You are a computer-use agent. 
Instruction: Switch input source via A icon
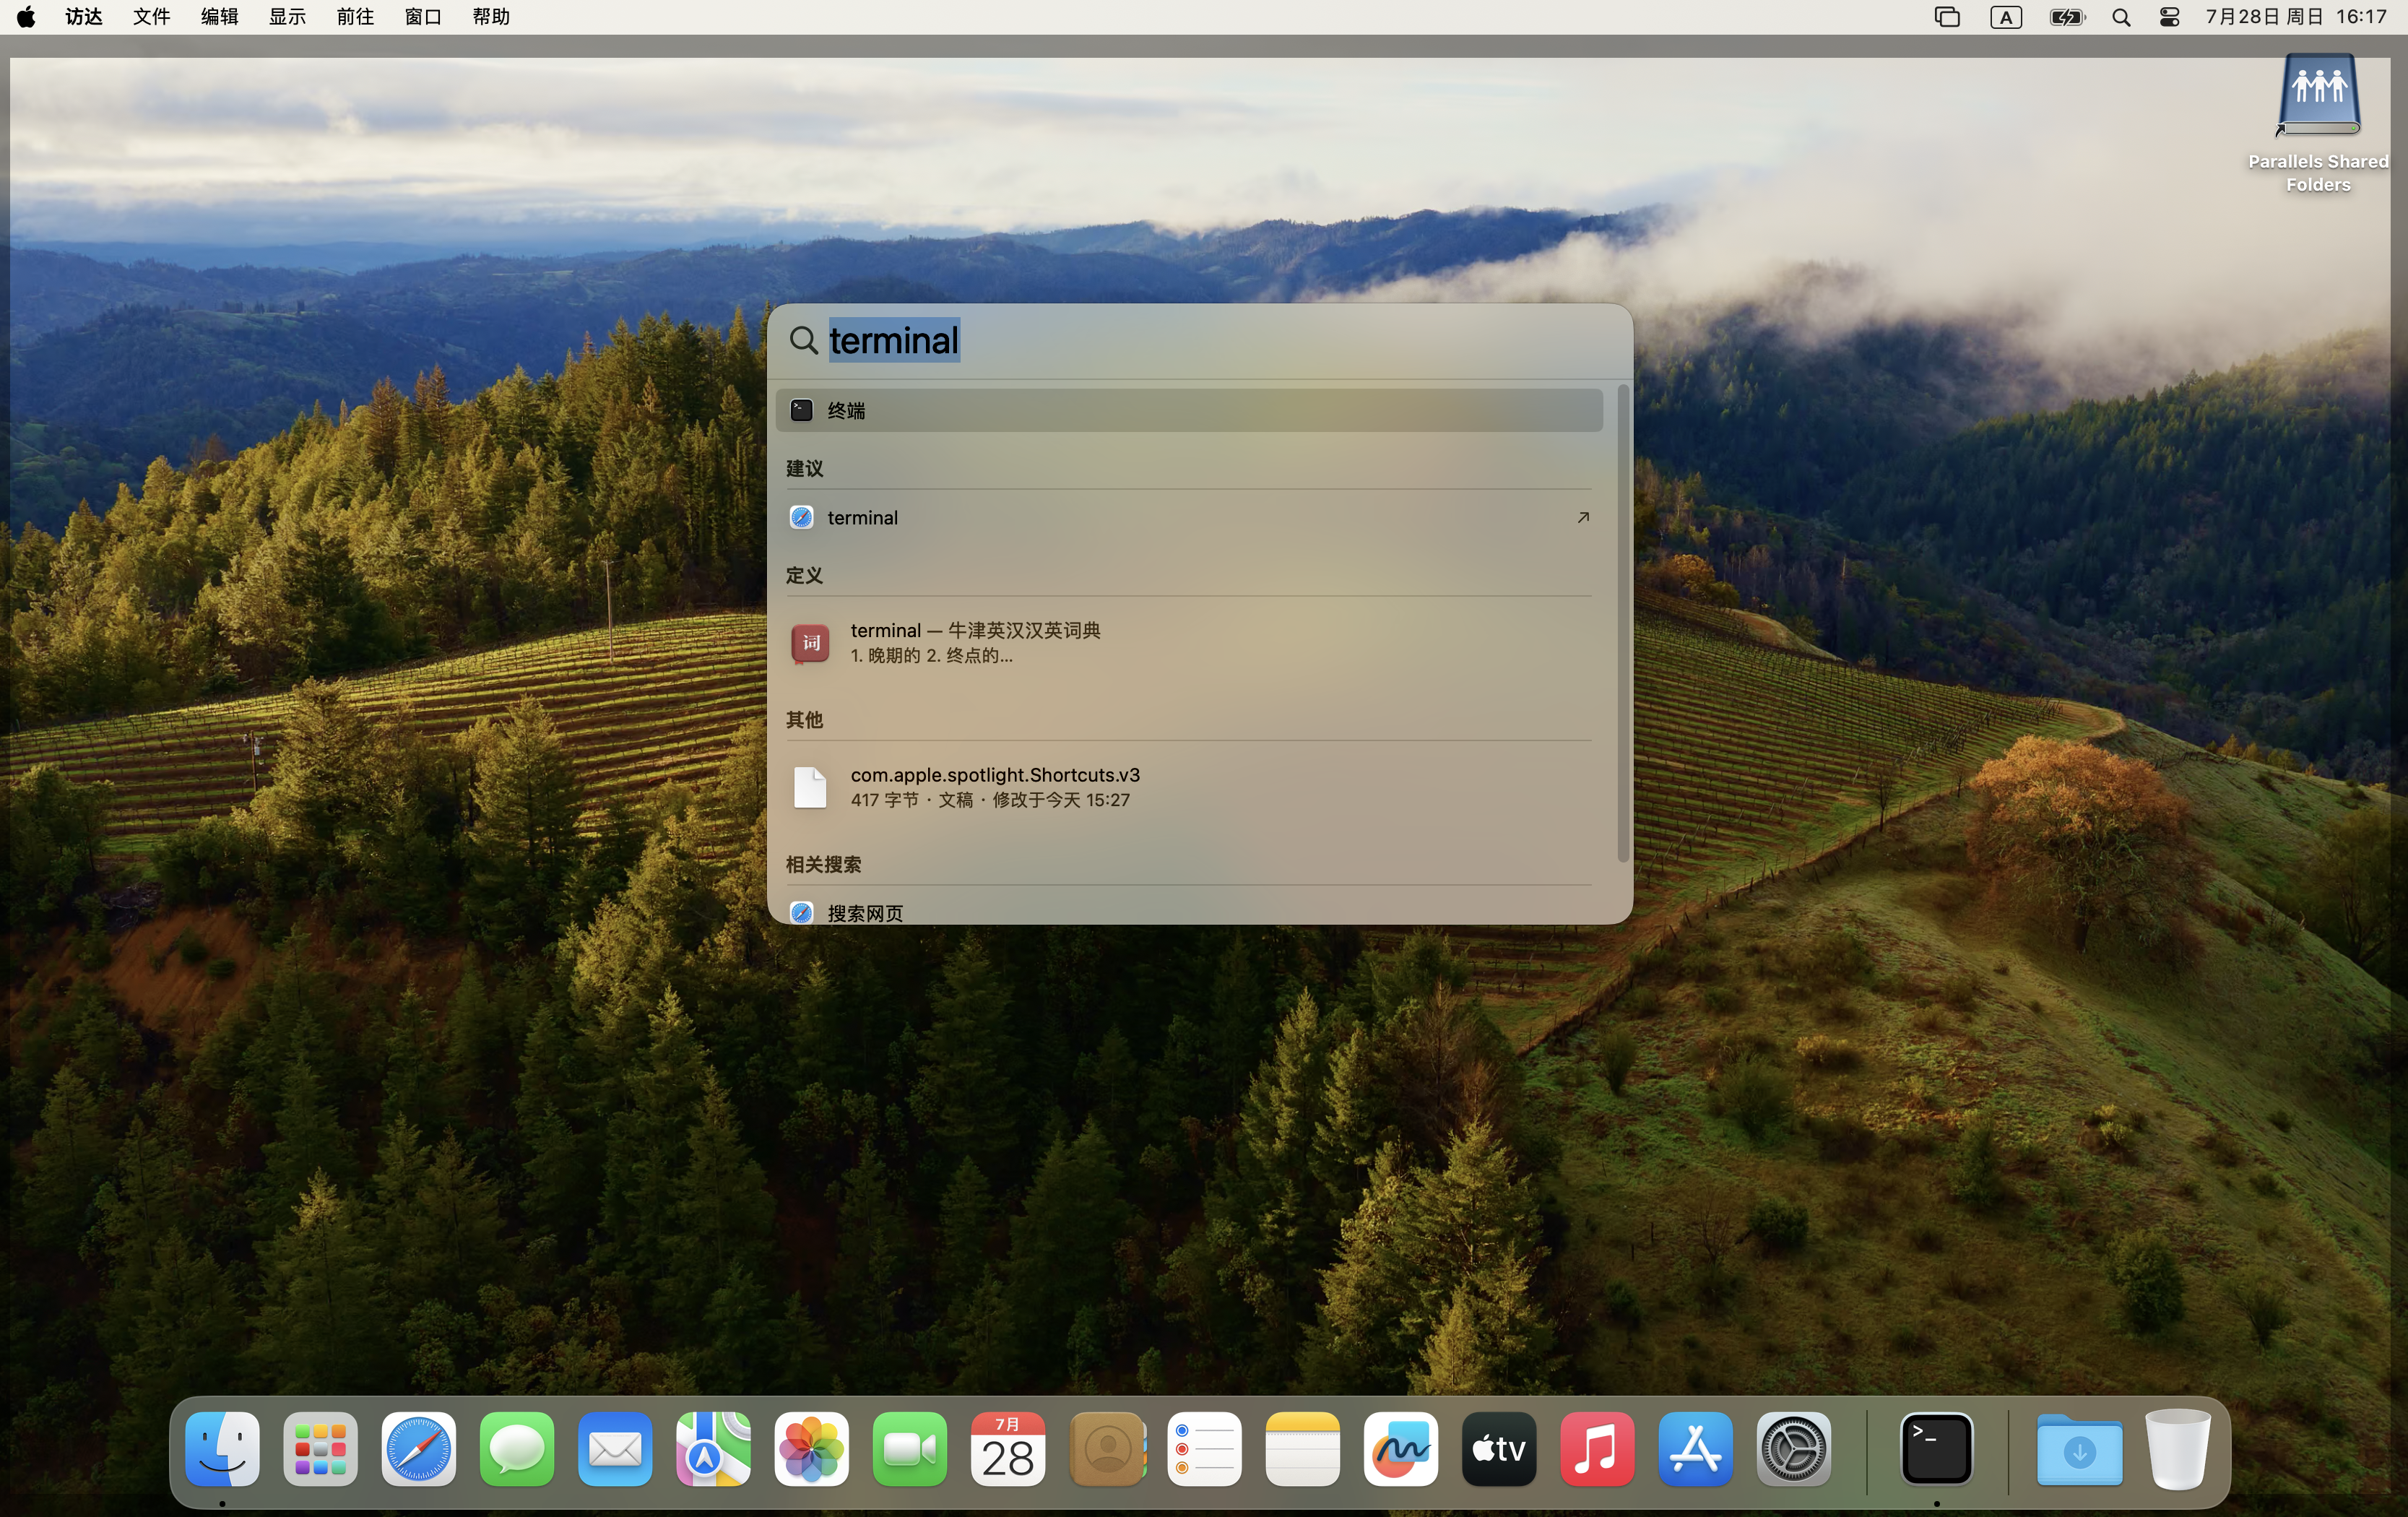(x=2005, y=17)
